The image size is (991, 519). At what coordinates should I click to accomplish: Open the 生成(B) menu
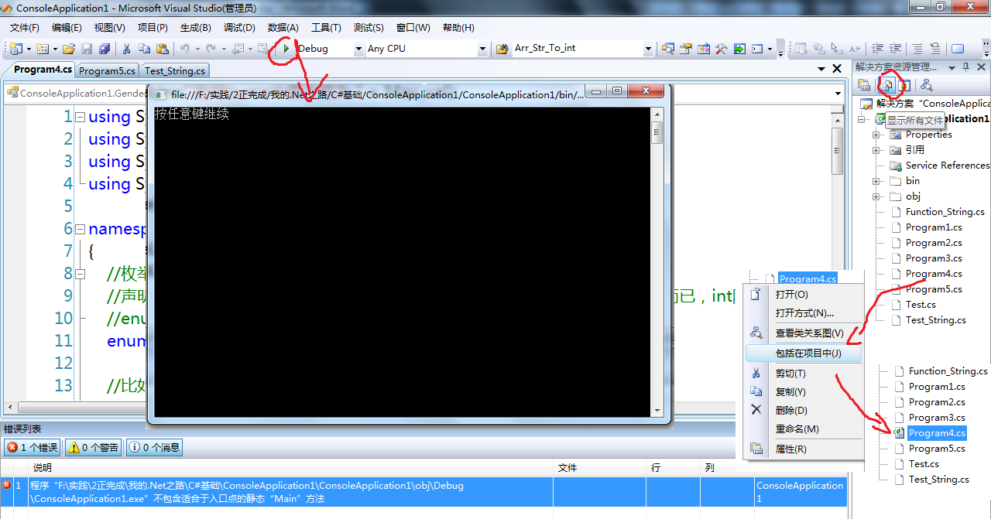[196, 28]
